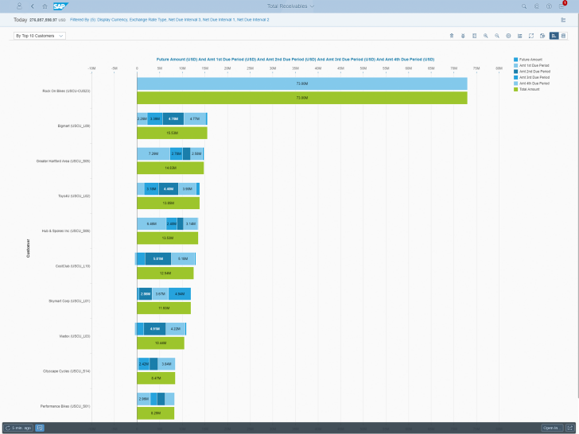The height and width of the screenshot is (434, 579).
Task: Expand the Total Receivables title menu
Action: pyautogui.click(x=290, y=6)
